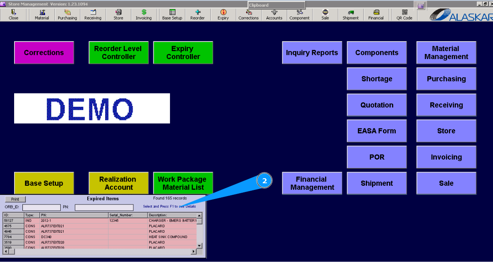Viewport: 493px width, 263px height.
Task: Click Expired Items vertical scrollbar down arrow
Action: [x=200, y=246]
